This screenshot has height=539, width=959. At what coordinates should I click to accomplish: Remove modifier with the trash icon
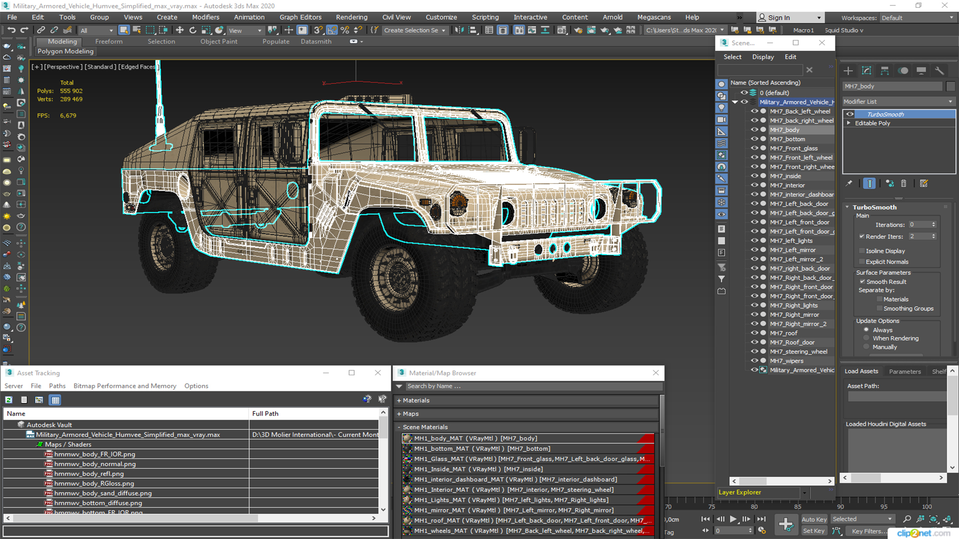tap(904, 184)
